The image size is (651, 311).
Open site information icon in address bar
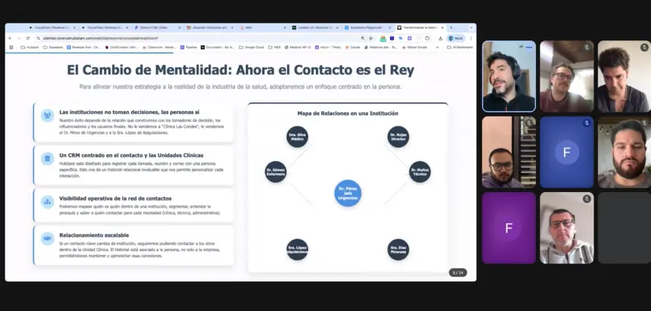pos(38,38)
